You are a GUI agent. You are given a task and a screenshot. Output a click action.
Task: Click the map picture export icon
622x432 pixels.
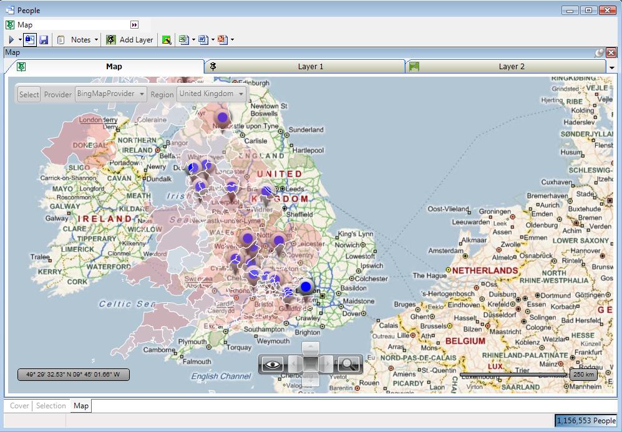(x=167, y=40)
